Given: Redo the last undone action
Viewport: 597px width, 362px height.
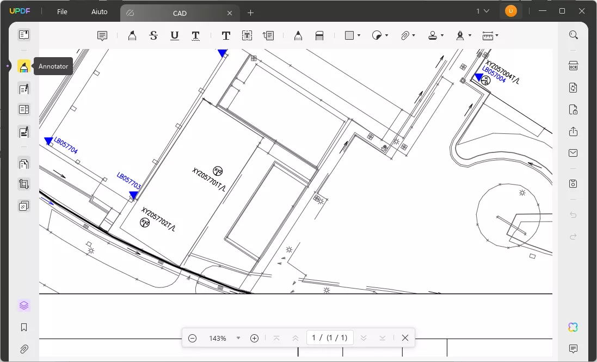Looking at the screenshot, I should pyautogui.click(x=573, y=237).
